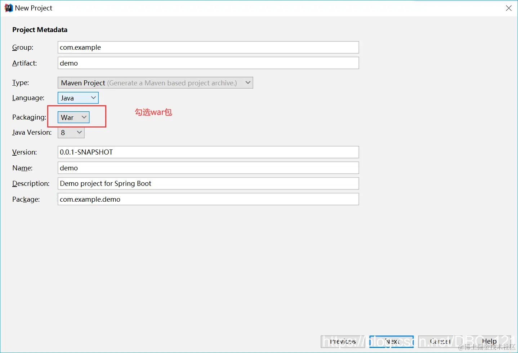Screen dimensions: 518x353
Task: Click the IntelliJ IDEA icon in title bar
Action: tap(8, 8)
